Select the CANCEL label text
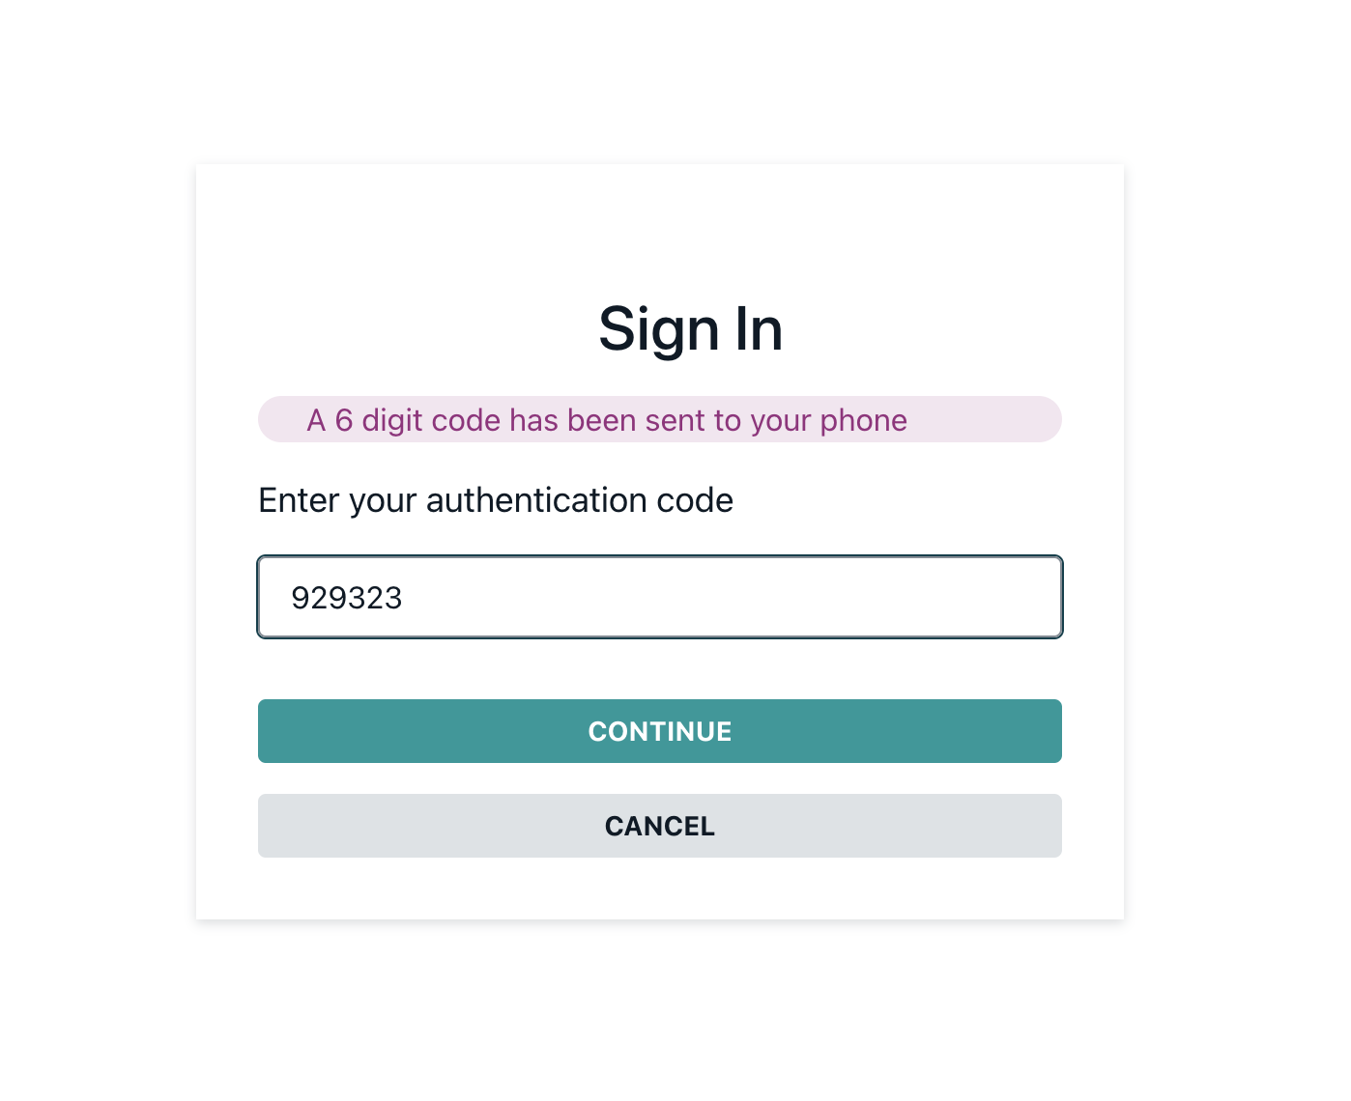This screenshot has height=1101, width=1351. [659, 826]
